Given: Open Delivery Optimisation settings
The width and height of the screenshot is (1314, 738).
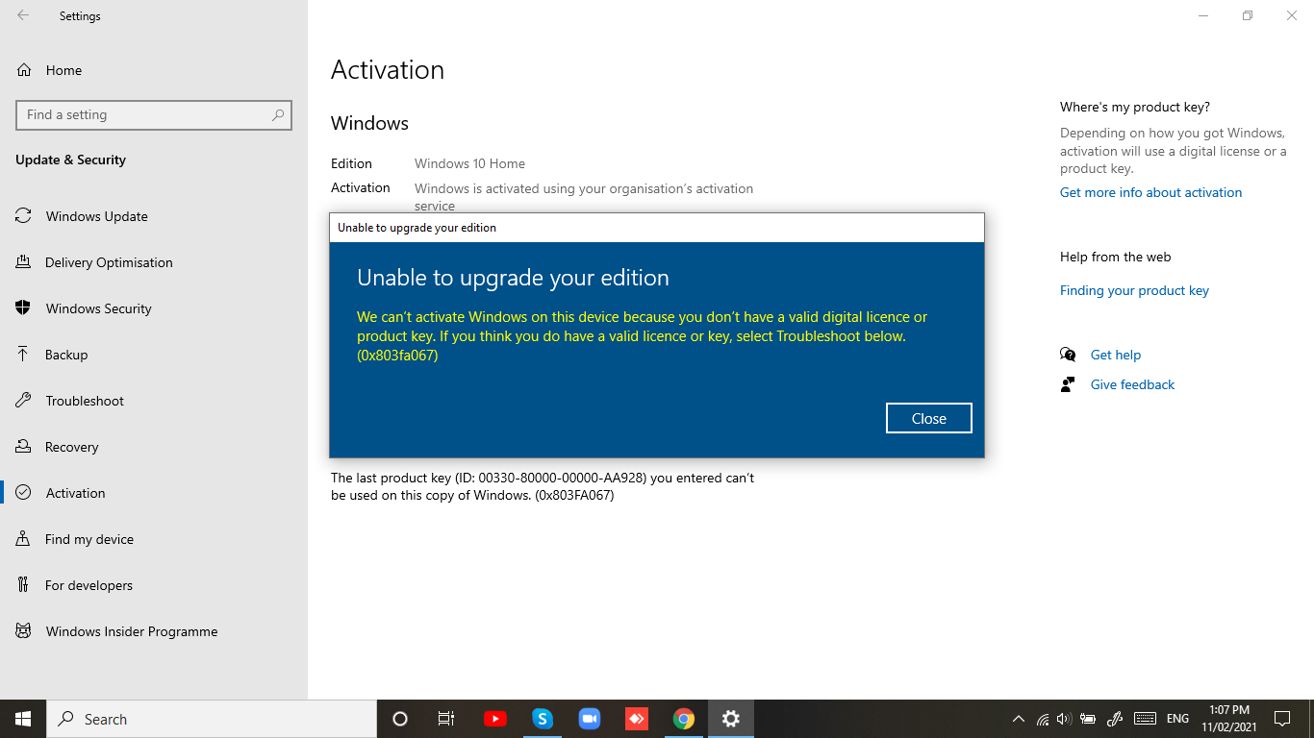Looking at the screenshot, I should coord(154,262).
